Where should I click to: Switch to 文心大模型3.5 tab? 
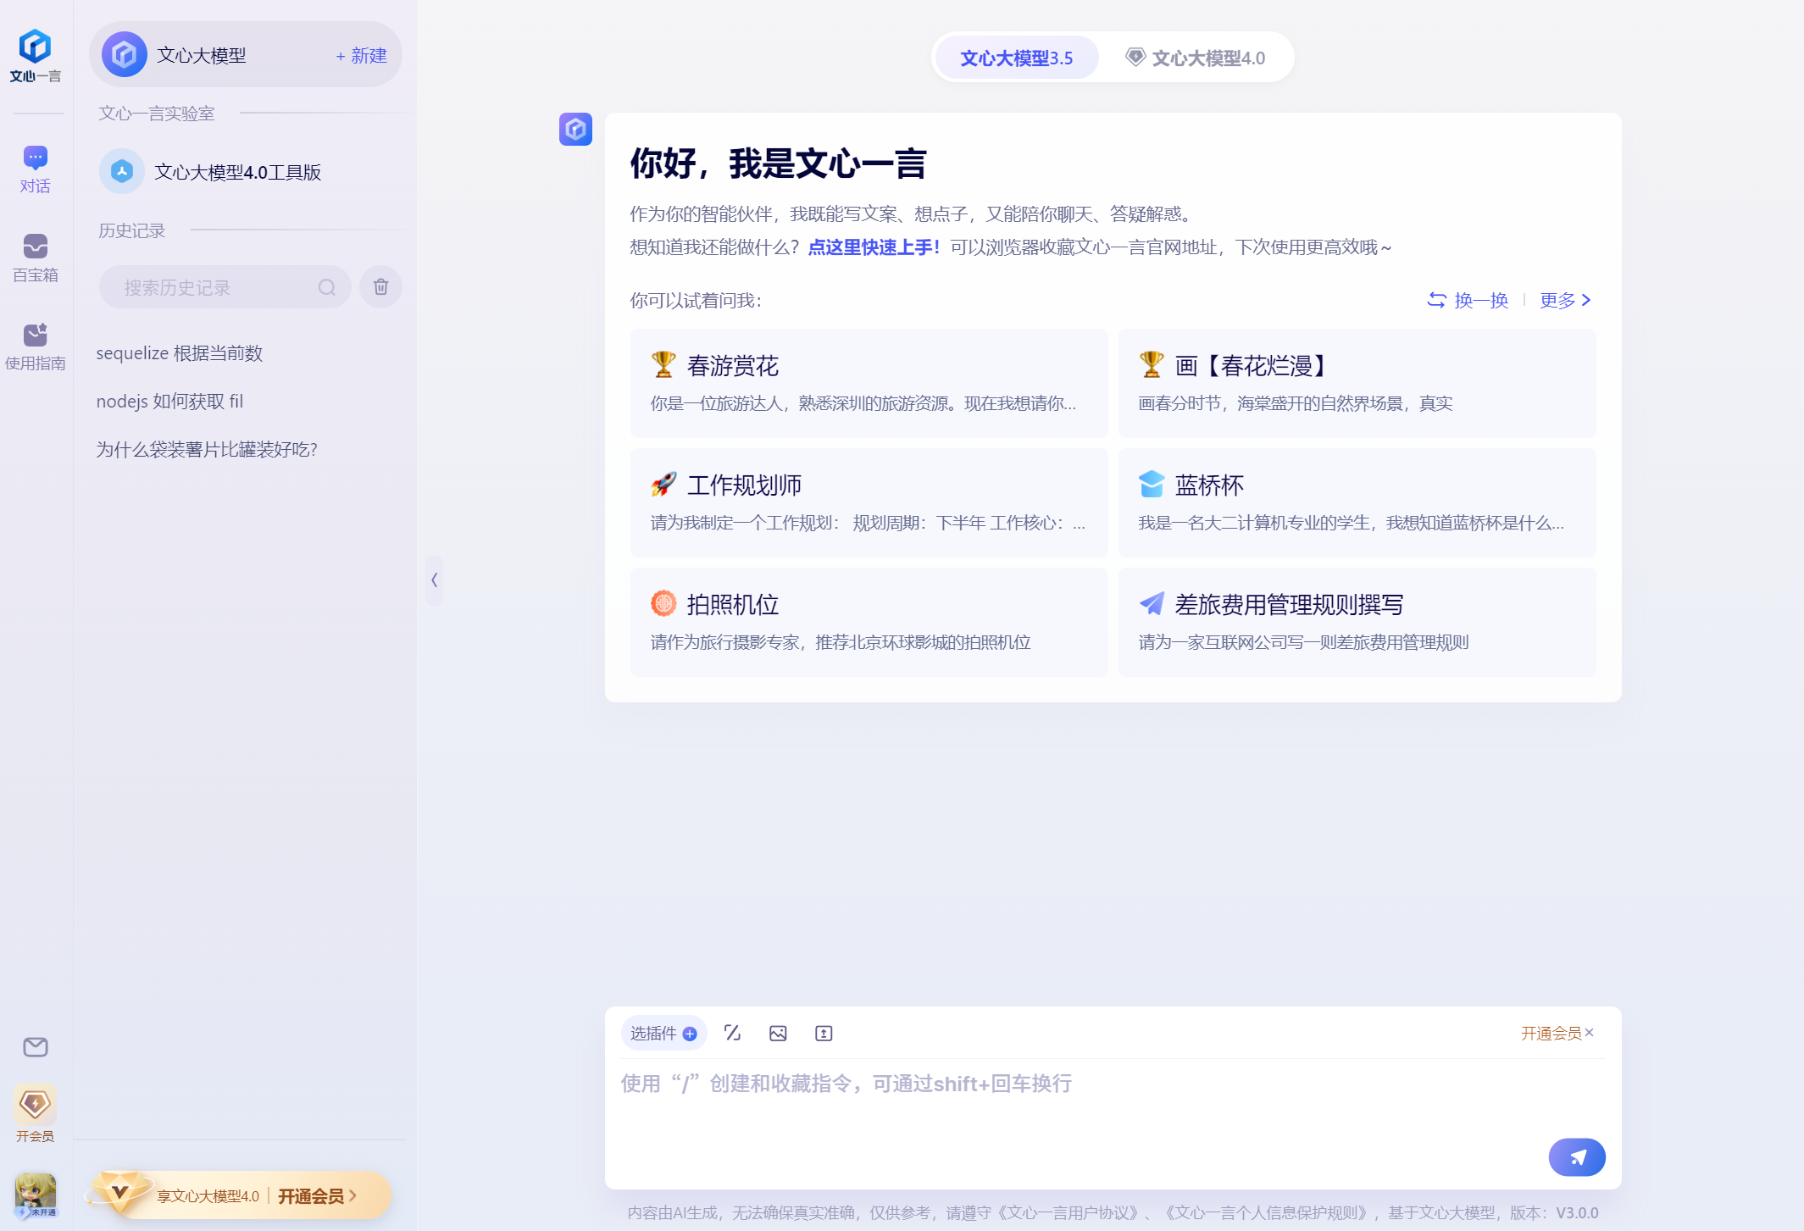click(1017, 58)
